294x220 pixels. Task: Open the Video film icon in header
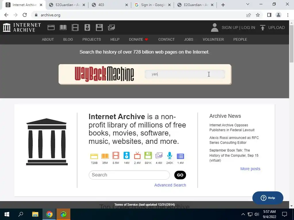click(75, 27)
